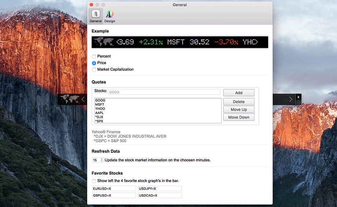
Task: Click the right arrow in Example ticker
Action: [x=256, y=42]
